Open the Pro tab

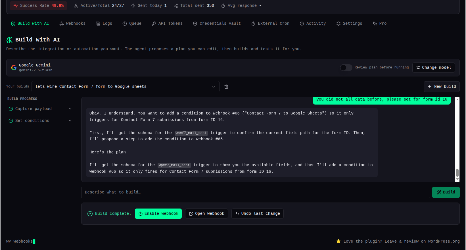click(x=380, y=24)
